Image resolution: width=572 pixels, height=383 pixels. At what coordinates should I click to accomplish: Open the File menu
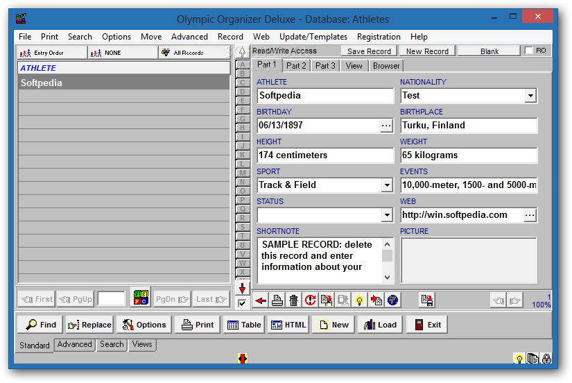25,37
